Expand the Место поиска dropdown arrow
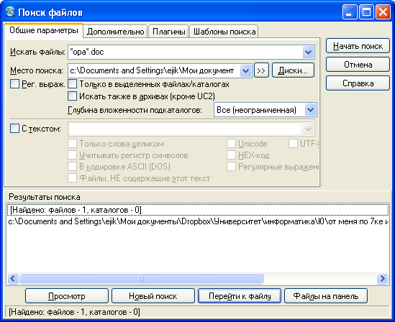The image size is (395, 322). (x=245, y=70)
